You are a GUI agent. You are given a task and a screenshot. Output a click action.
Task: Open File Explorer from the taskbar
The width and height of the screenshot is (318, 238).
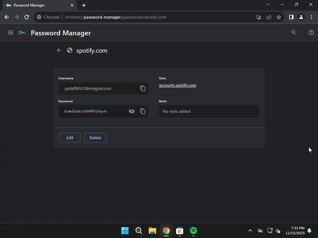tap(152, 231)
